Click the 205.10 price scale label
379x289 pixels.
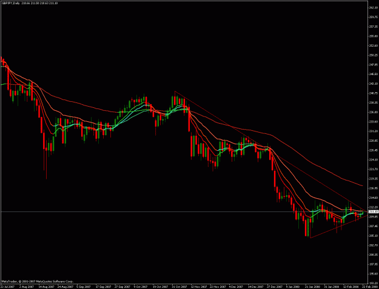click(374, 236)
